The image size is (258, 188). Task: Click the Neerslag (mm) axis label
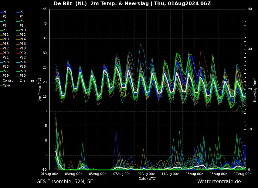click(255, 89)
